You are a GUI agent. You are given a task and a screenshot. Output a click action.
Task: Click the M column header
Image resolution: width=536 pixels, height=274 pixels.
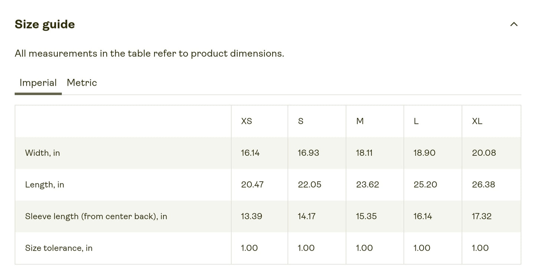click(x=360, y=121)
